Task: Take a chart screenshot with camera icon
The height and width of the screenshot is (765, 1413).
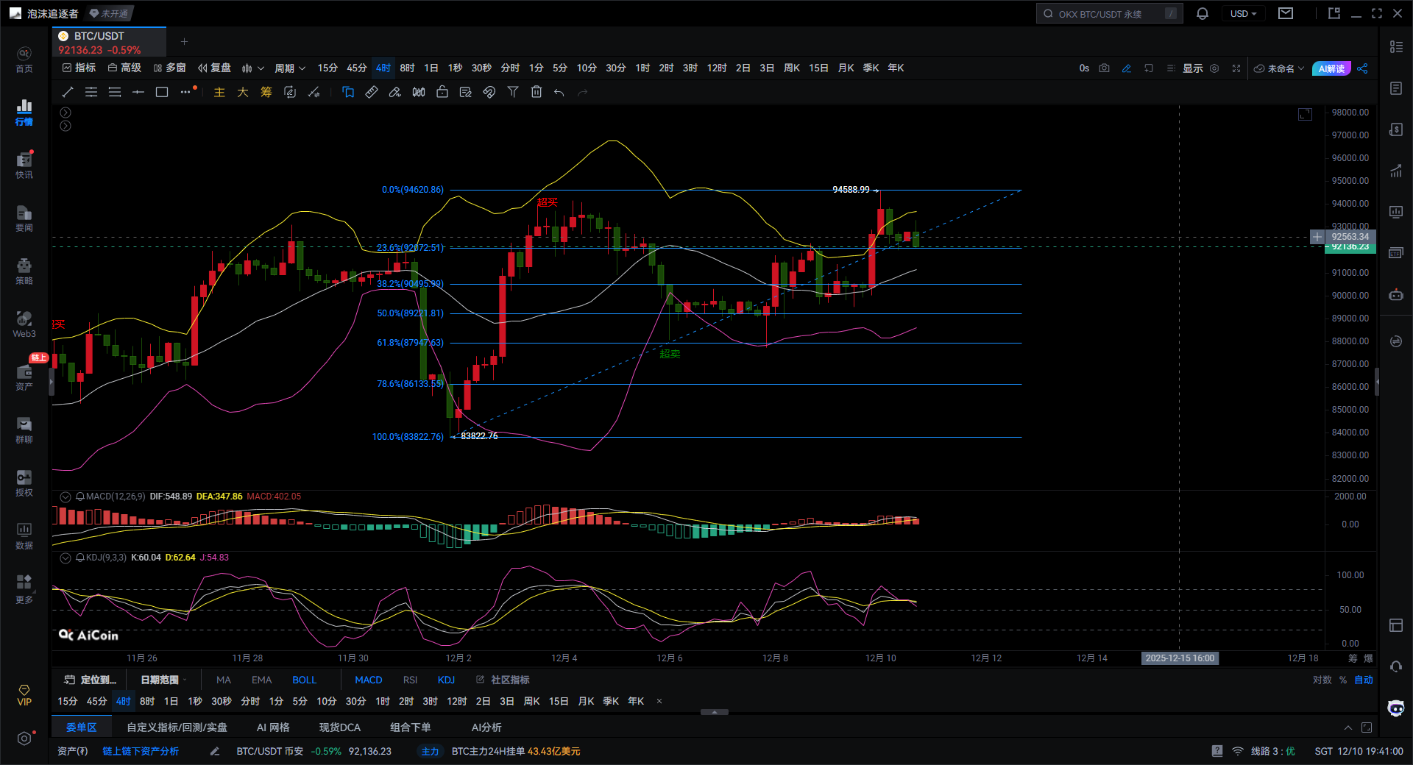Action: point(1104,68)
